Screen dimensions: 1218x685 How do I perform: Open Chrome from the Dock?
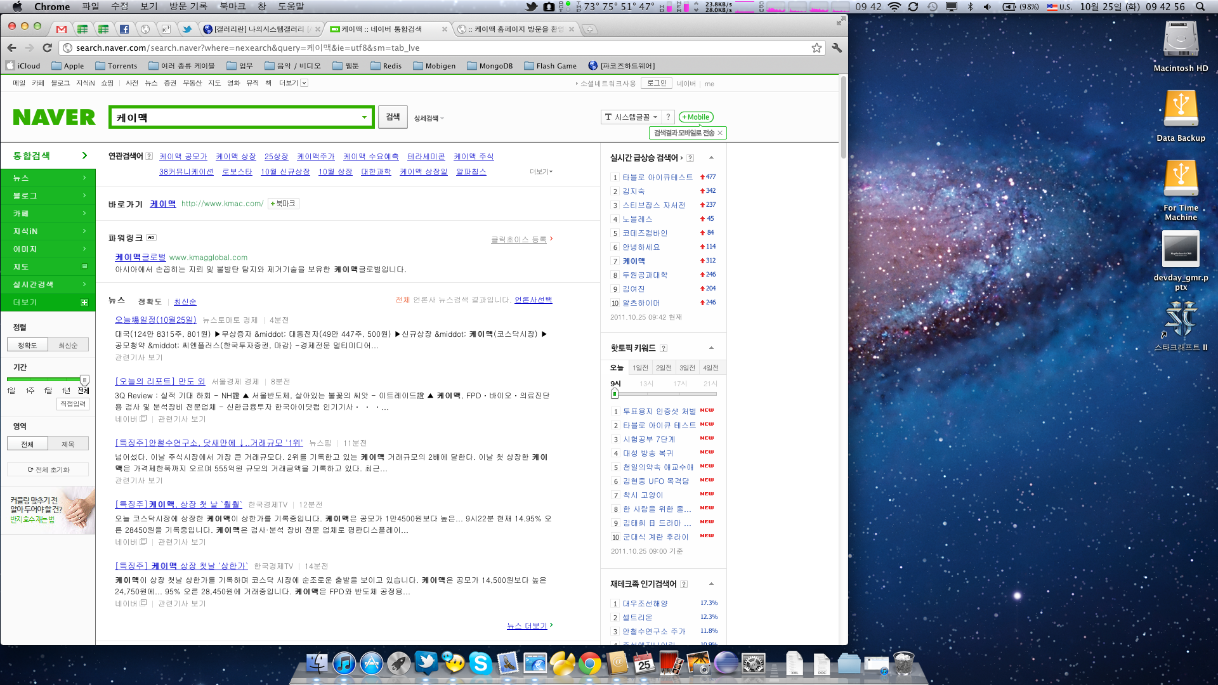(x=589, y=663)
